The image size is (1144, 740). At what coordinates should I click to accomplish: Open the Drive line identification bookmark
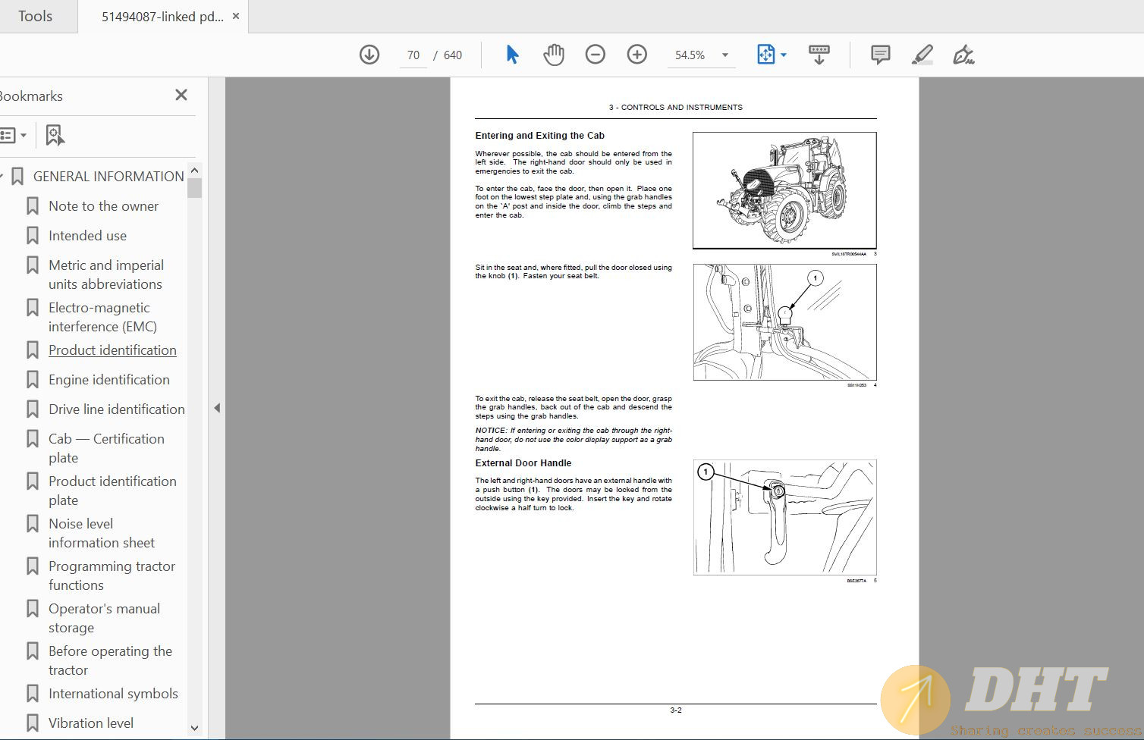pyautogui.click(x=117, y=409)
